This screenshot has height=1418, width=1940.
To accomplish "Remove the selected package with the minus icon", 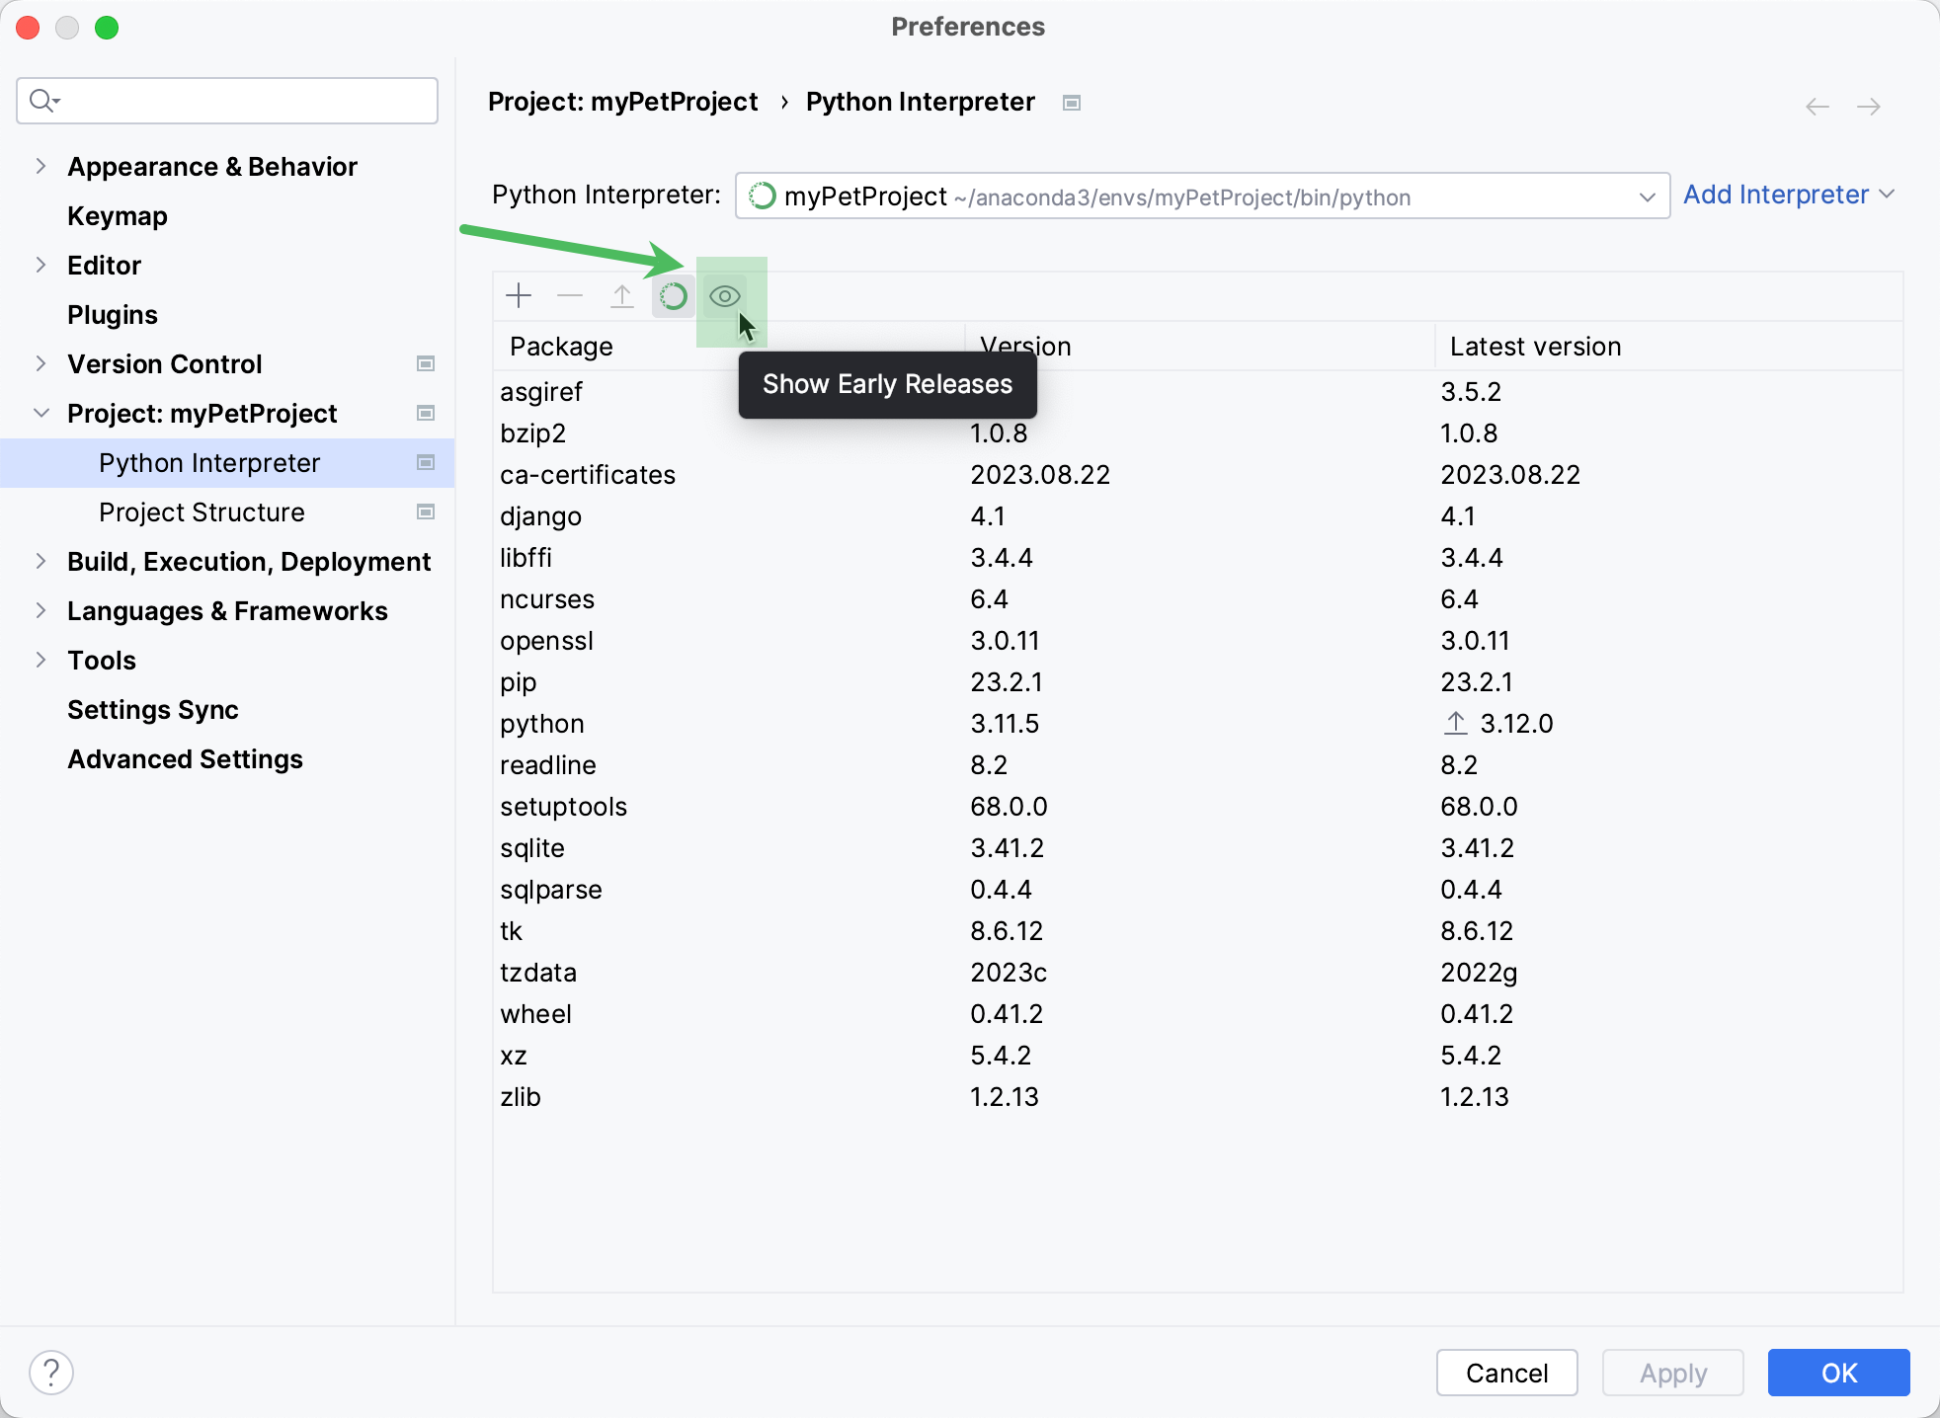I will pos(570,295).
